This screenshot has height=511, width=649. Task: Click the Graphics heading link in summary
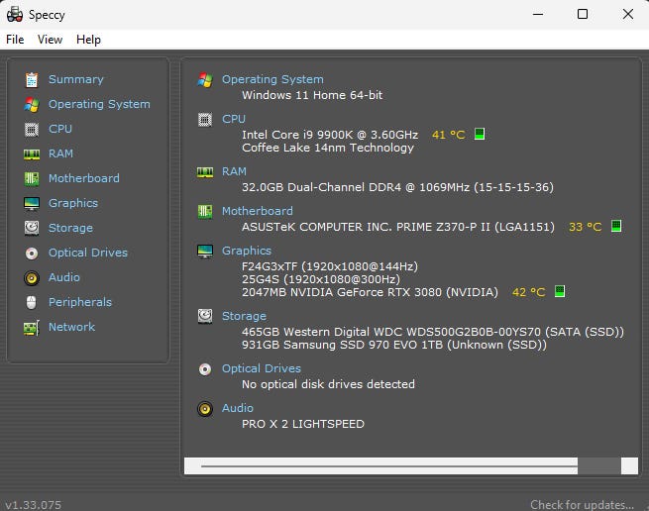(x=247, y=251)
